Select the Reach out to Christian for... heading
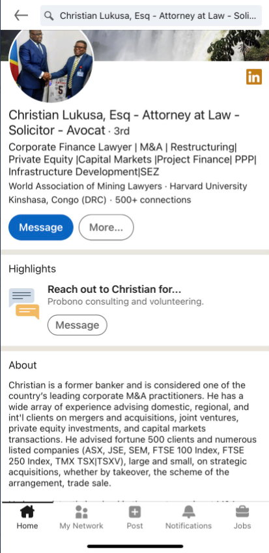Screen dimensions: 269x553 [115, 290]
